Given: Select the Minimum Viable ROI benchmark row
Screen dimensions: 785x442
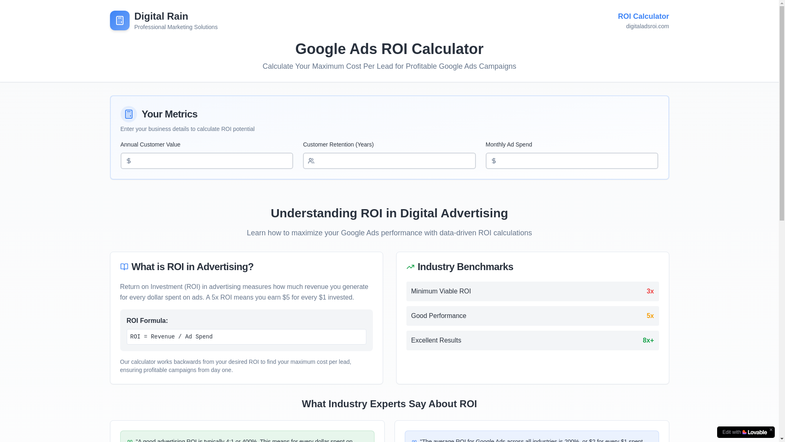Looking at the screenshot, I should click(532, 291).
